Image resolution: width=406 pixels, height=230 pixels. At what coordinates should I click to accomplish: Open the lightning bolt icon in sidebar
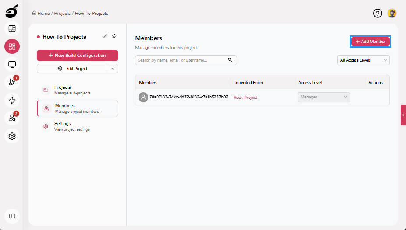point(12,100)
